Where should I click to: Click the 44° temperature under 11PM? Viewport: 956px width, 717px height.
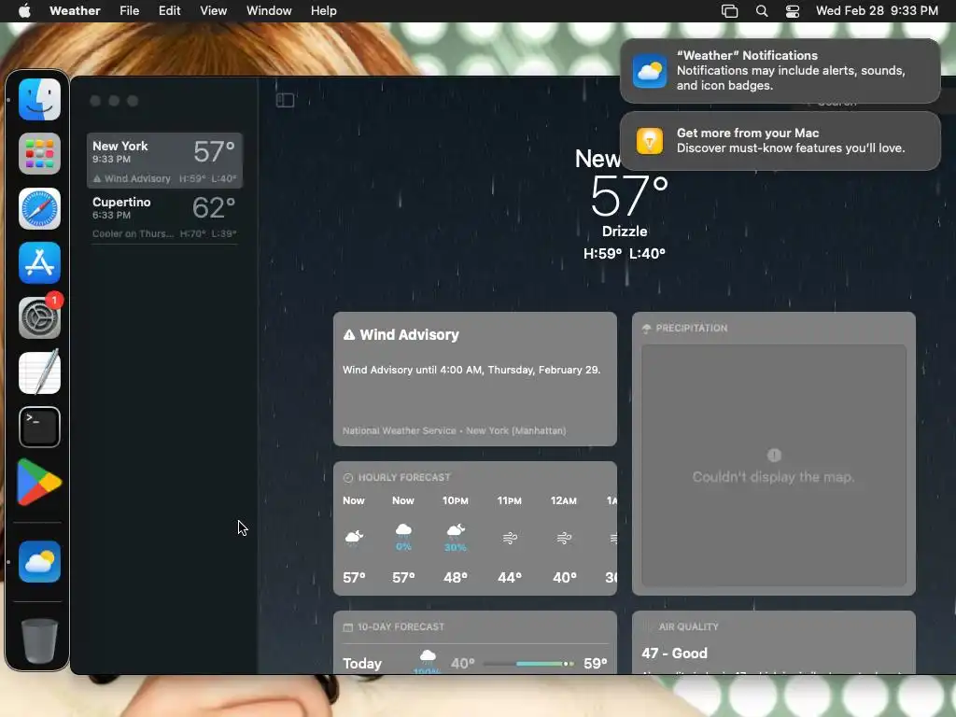coord(510,577)
